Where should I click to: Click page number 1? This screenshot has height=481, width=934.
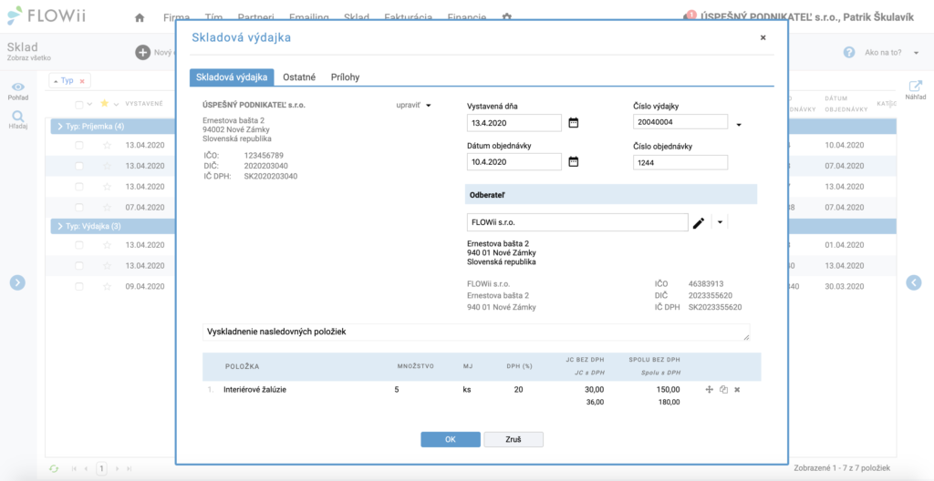(102, 468)
